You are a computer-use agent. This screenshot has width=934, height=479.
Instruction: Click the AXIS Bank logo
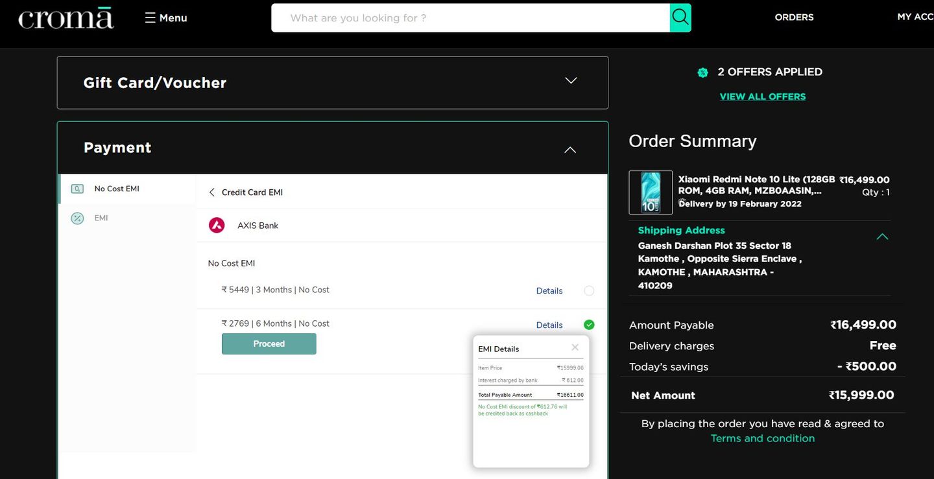(217, 226)
